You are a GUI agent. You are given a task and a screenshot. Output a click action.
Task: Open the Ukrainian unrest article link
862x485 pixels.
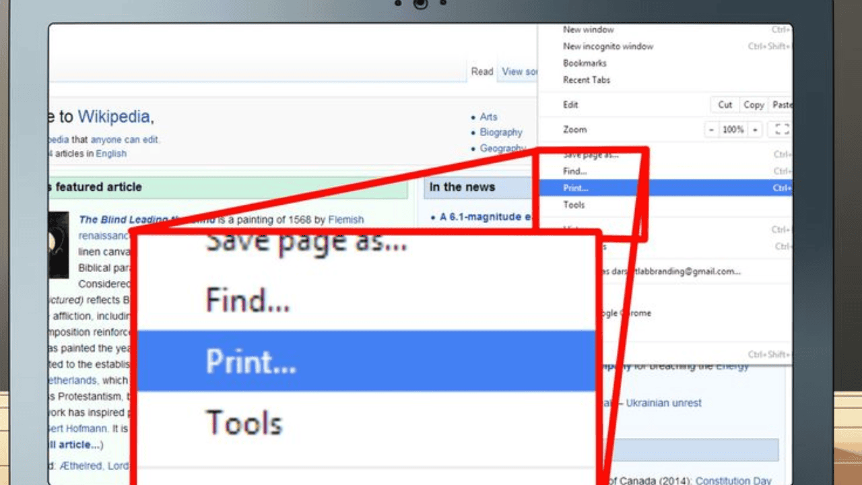click(x=664, y=403)
